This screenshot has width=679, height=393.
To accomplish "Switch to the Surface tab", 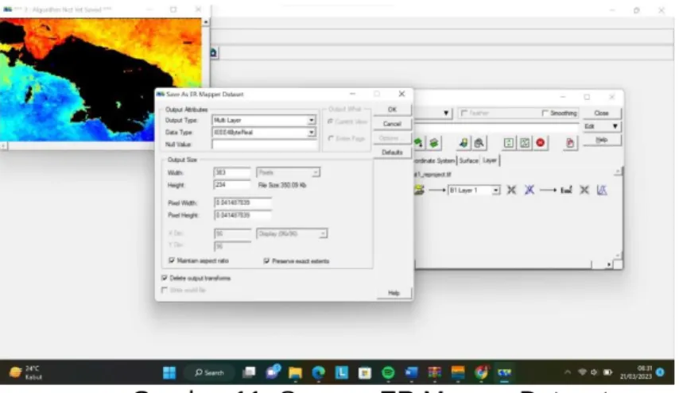I will click(468, 160).
